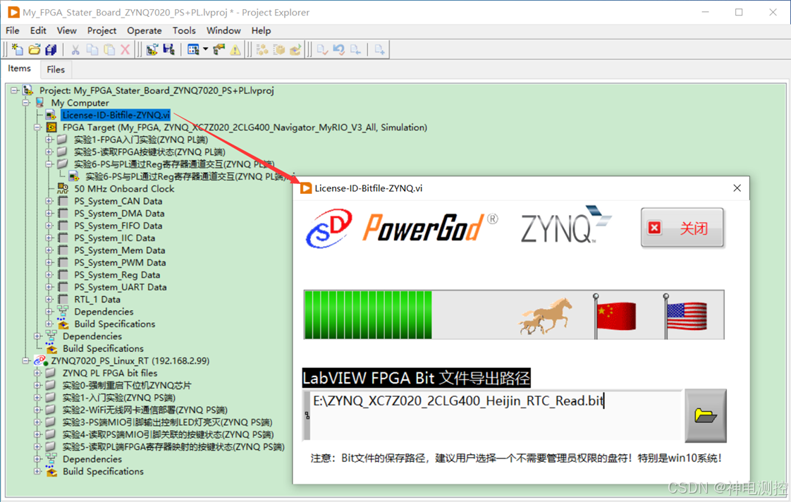Expand the PS_System_PWM Data node
The width and height of the screenshot is (791, 502).
(49, 262)
